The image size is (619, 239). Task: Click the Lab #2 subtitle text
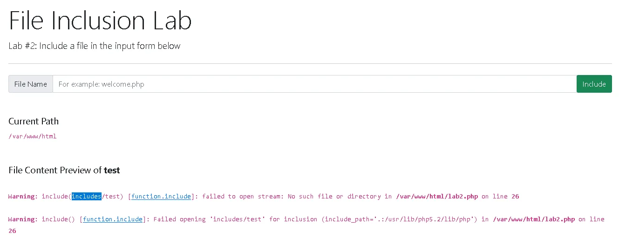click(94, 46)
